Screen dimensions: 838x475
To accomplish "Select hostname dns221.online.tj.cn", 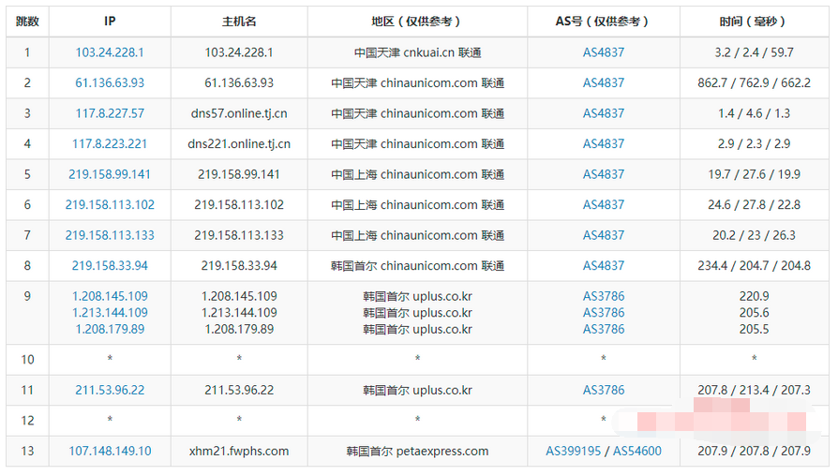I will click(239, 143).
